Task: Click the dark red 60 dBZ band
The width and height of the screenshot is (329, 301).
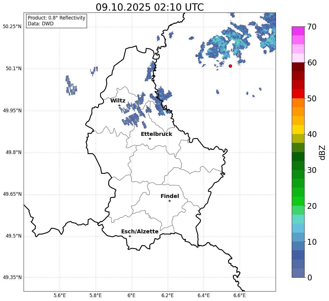Action: [298, 67]
